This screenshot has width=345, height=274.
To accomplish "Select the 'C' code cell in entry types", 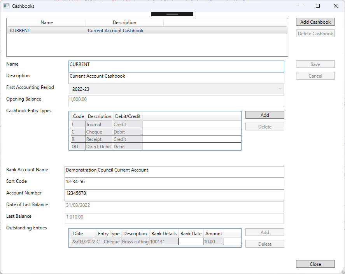I will tap(78, 132).
